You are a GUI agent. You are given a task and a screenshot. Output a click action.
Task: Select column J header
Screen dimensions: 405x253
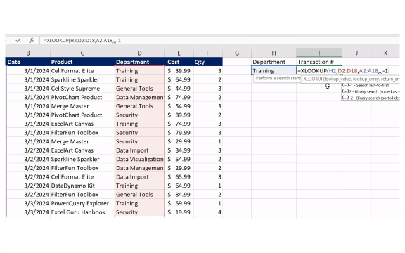[x=356, y=53]
